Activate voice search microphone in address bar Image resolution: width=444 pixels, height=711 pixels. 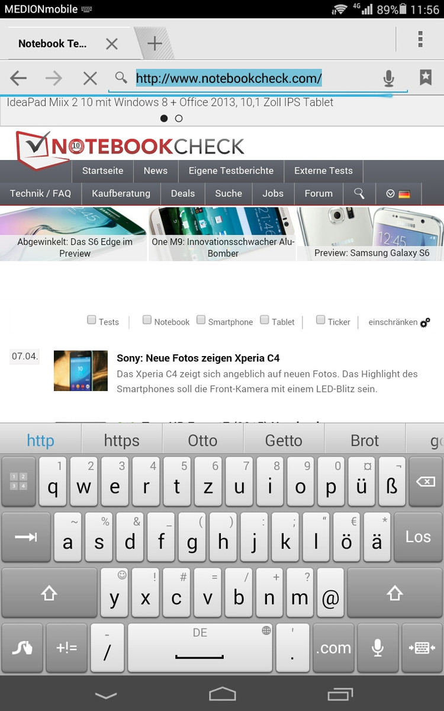[x=388, y=78]
